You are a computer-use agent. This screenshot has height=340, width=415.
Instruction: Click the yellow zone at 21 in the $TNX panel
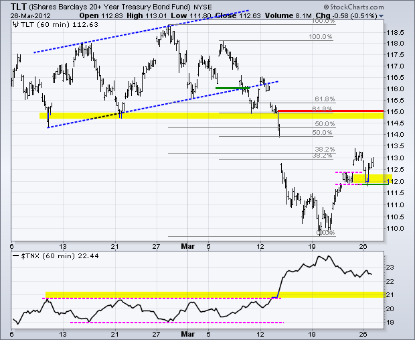(215, 294)
